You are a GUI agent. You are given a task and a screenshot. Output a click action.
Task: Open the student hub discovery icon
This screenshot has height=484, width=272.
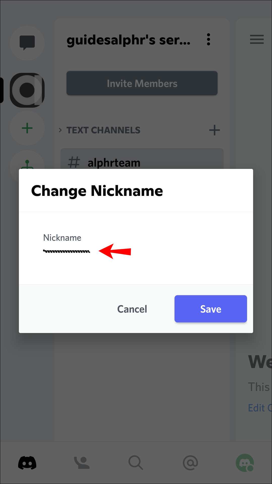click(x=27, y=163)
